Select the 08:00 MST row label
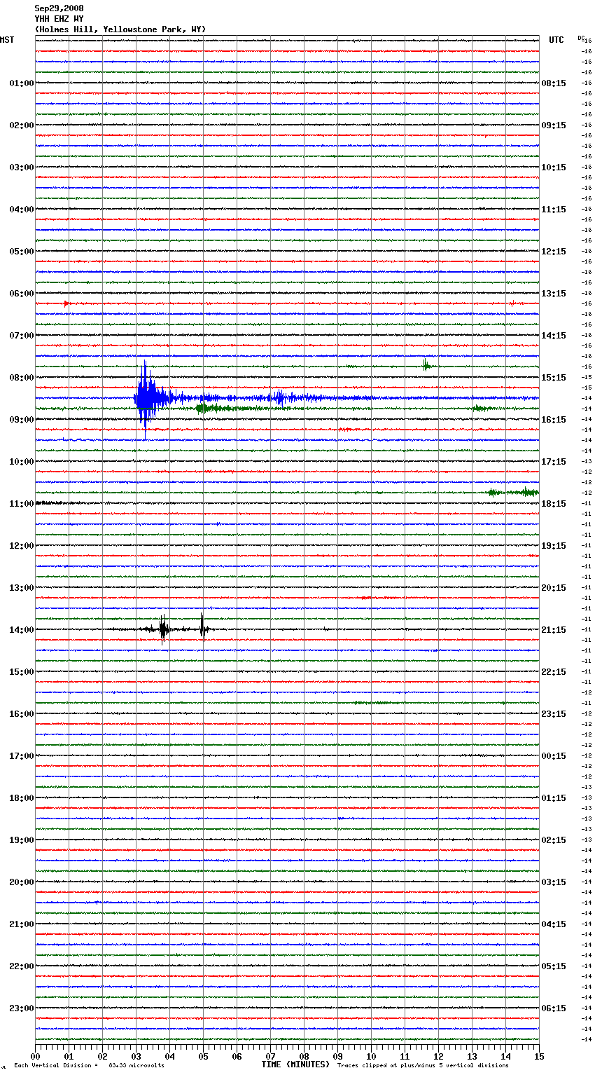Screen dimensions: 595x1075 (x=21, y=378)
